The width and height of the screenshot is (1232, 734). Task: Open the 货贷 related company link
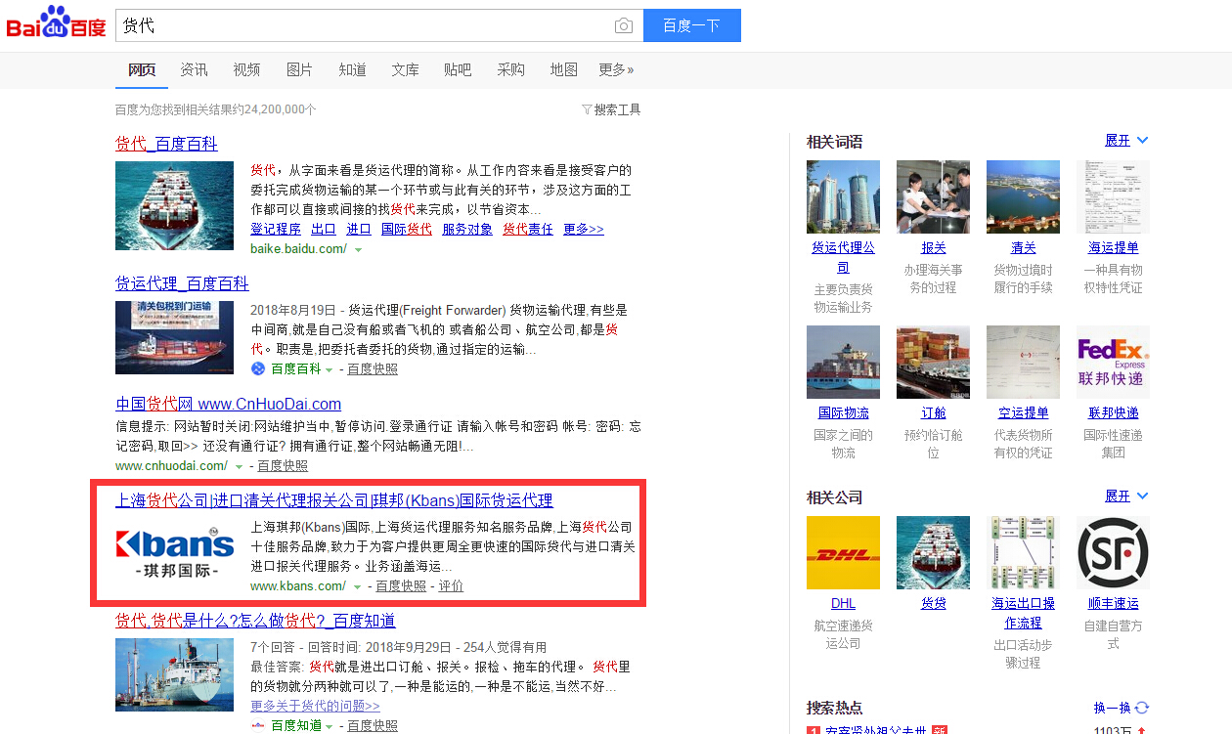tap(934, 603)
